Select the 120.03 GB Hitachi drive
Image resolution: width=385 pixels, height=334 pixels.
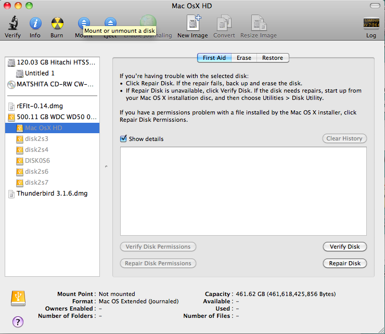pyautogui.click(x=53, y=62)
